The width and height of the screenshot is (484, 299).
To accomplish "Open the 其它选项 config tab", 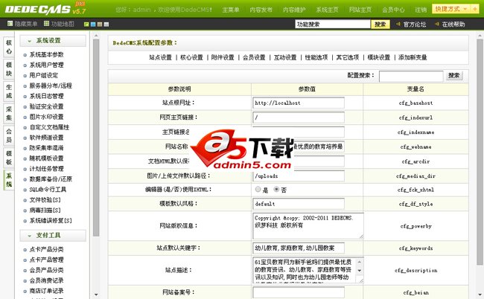I will click(x=348, y=57).
